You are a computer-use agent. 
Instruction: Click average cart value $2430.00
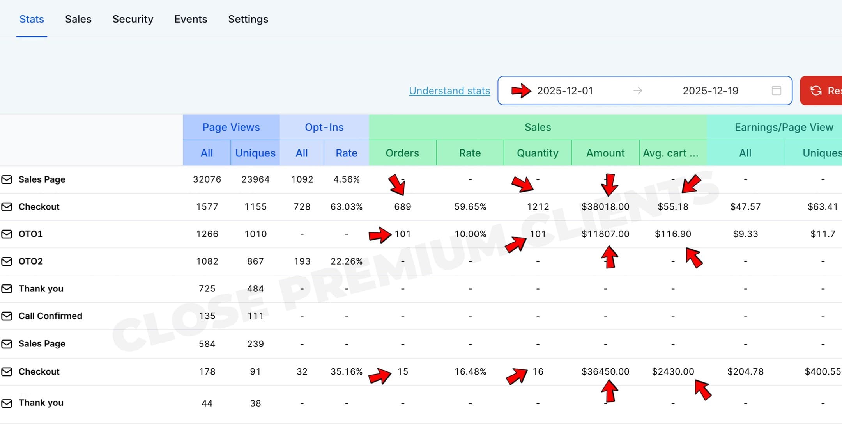[673, 372]
